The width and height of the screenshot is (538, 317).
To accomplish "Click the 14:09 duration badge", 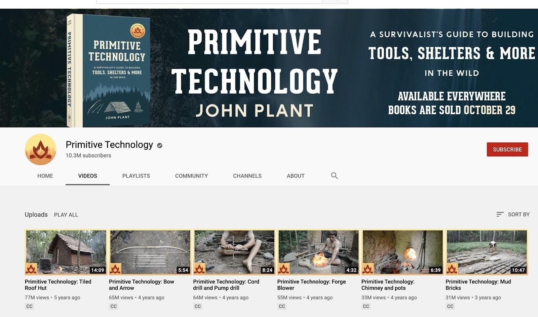I will pyautogui.click(x=98, y=270).
